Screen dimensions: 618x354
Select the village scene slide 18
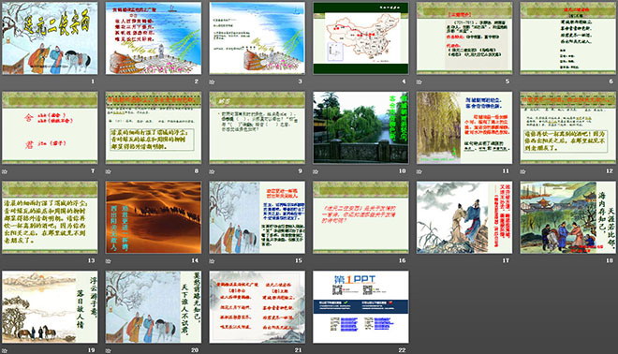click(x=568, y=217)
